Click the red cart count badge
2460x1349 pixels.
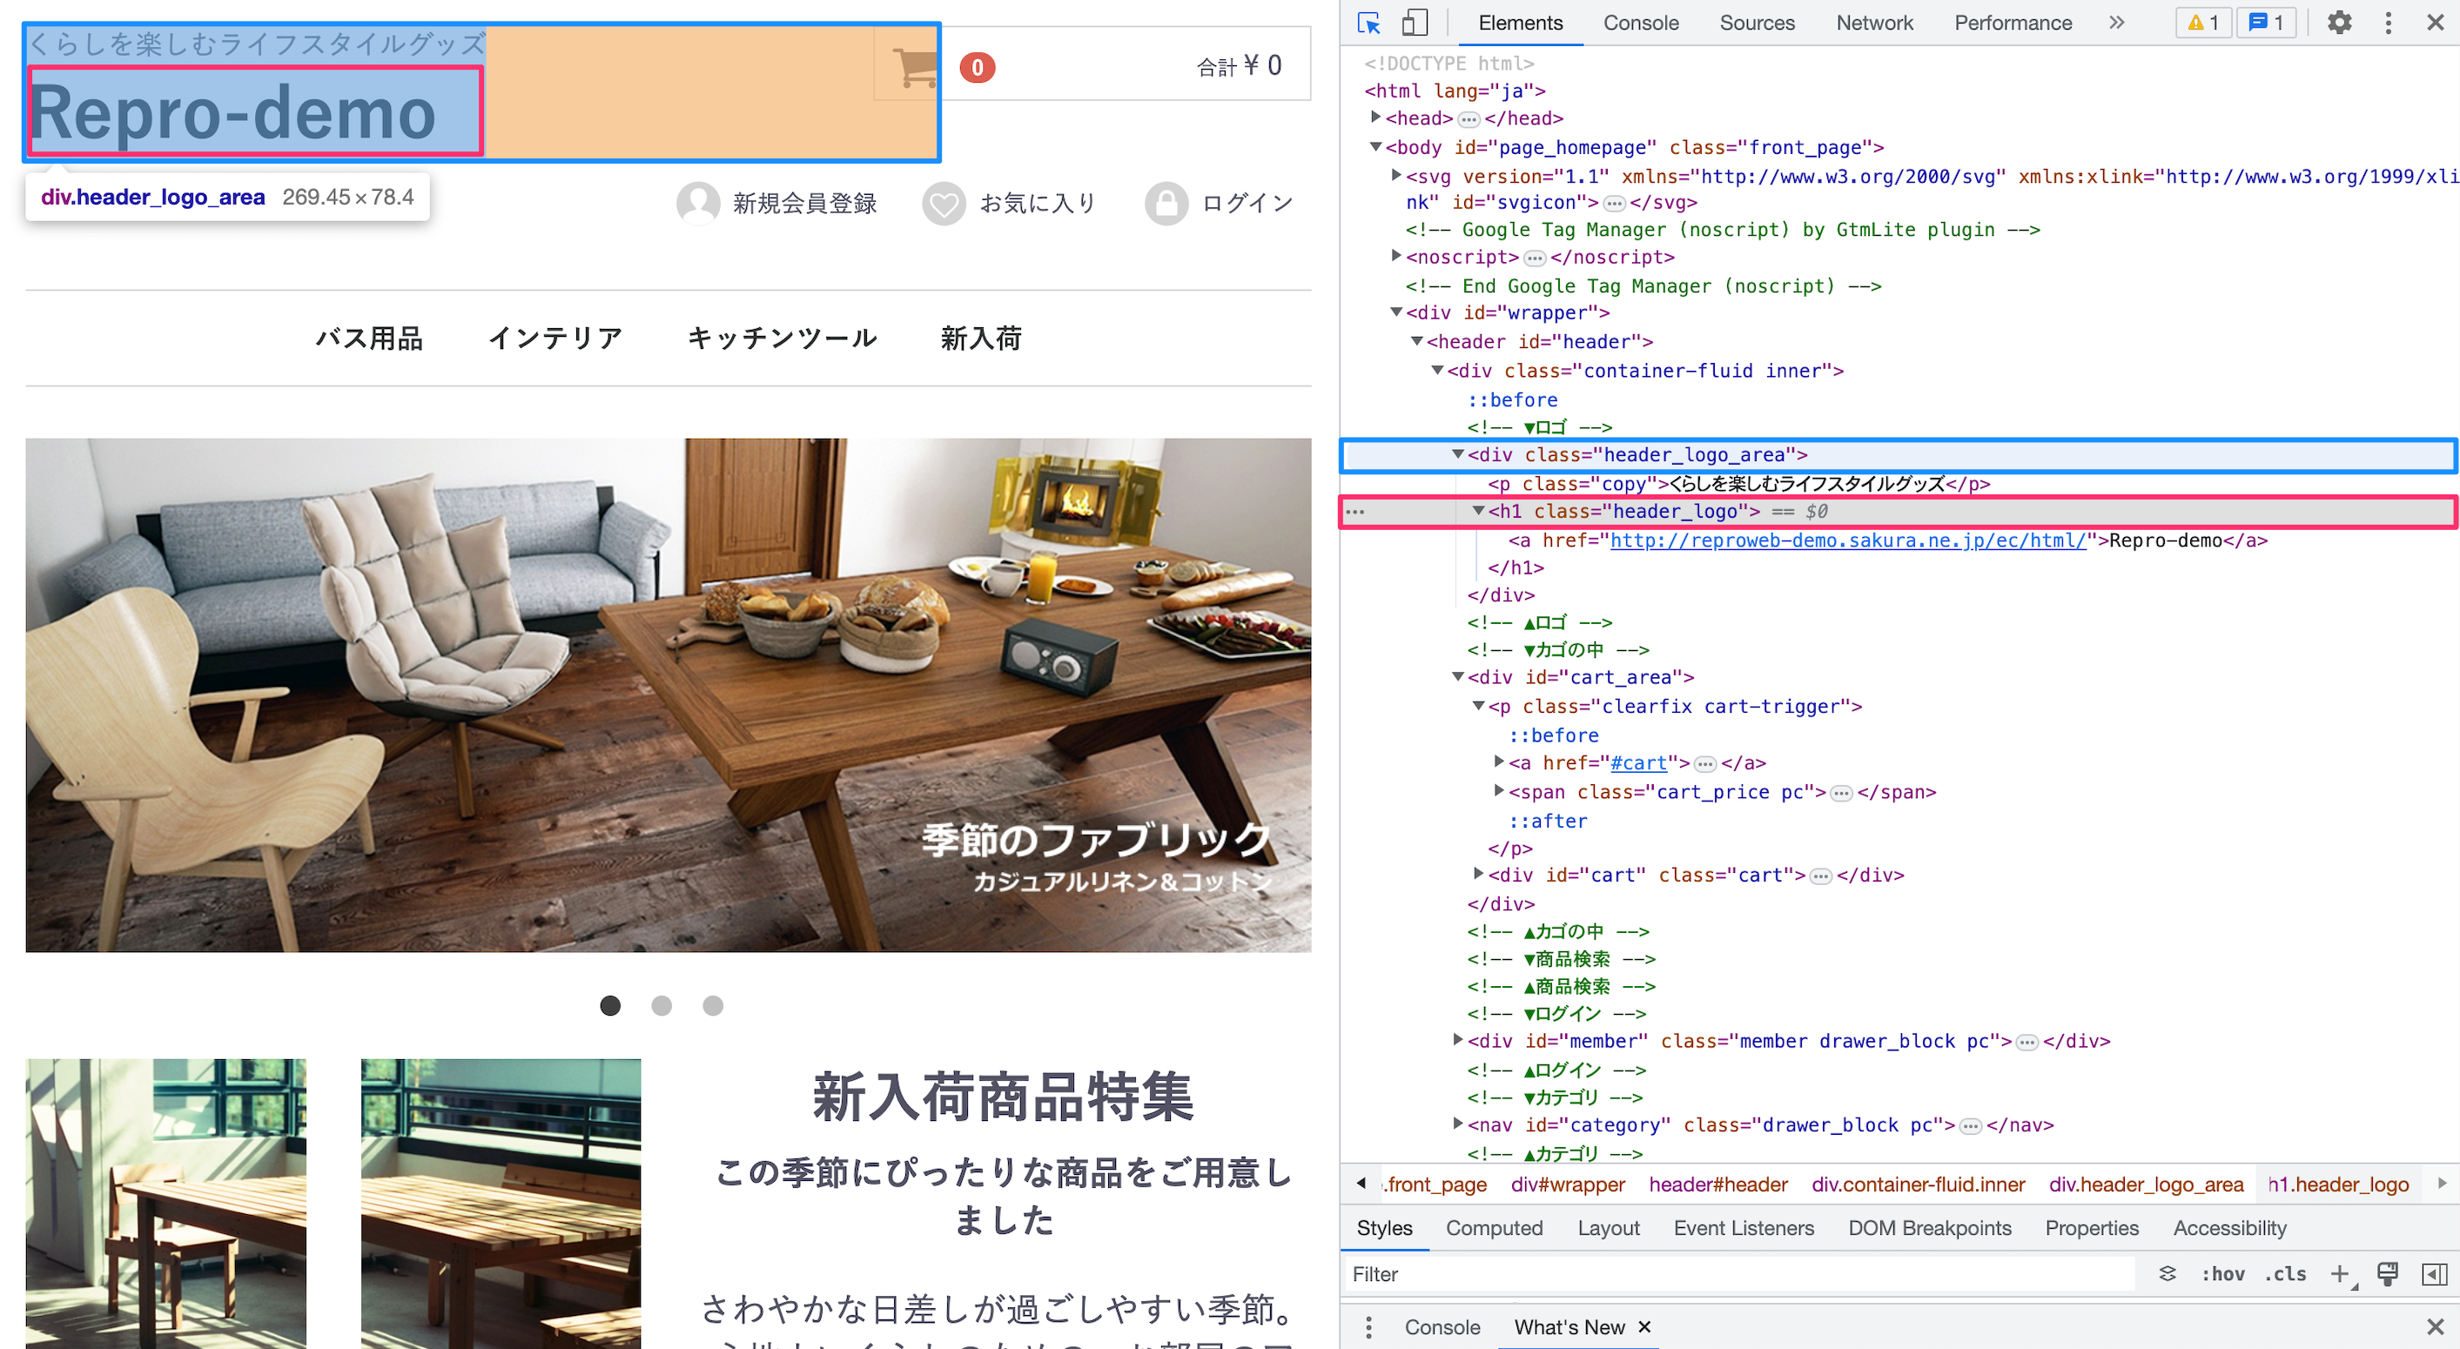click(977, 68)
